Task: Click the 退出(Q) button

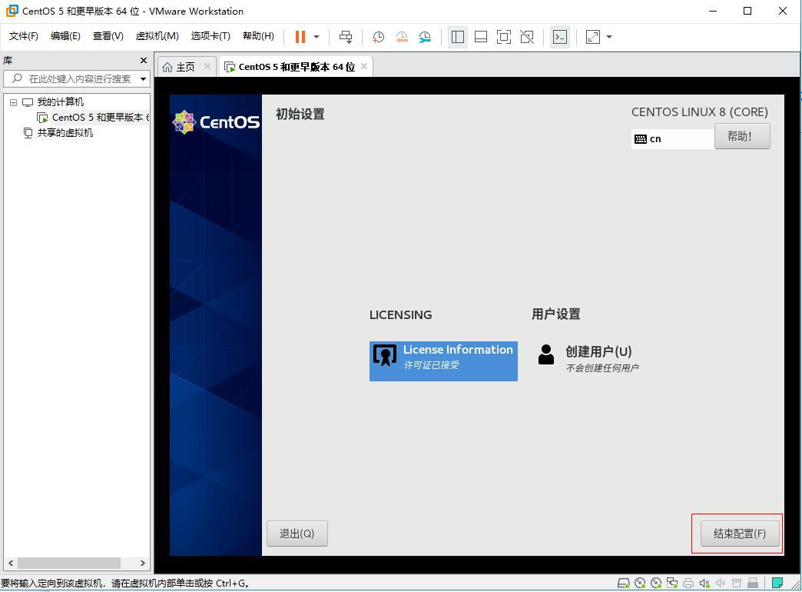Action: point(297,533)
